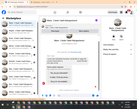Send quick response In talks. I'll let you know.
Image resolution: width=137 pixels, height=109 pixels.
pos(59,77)
